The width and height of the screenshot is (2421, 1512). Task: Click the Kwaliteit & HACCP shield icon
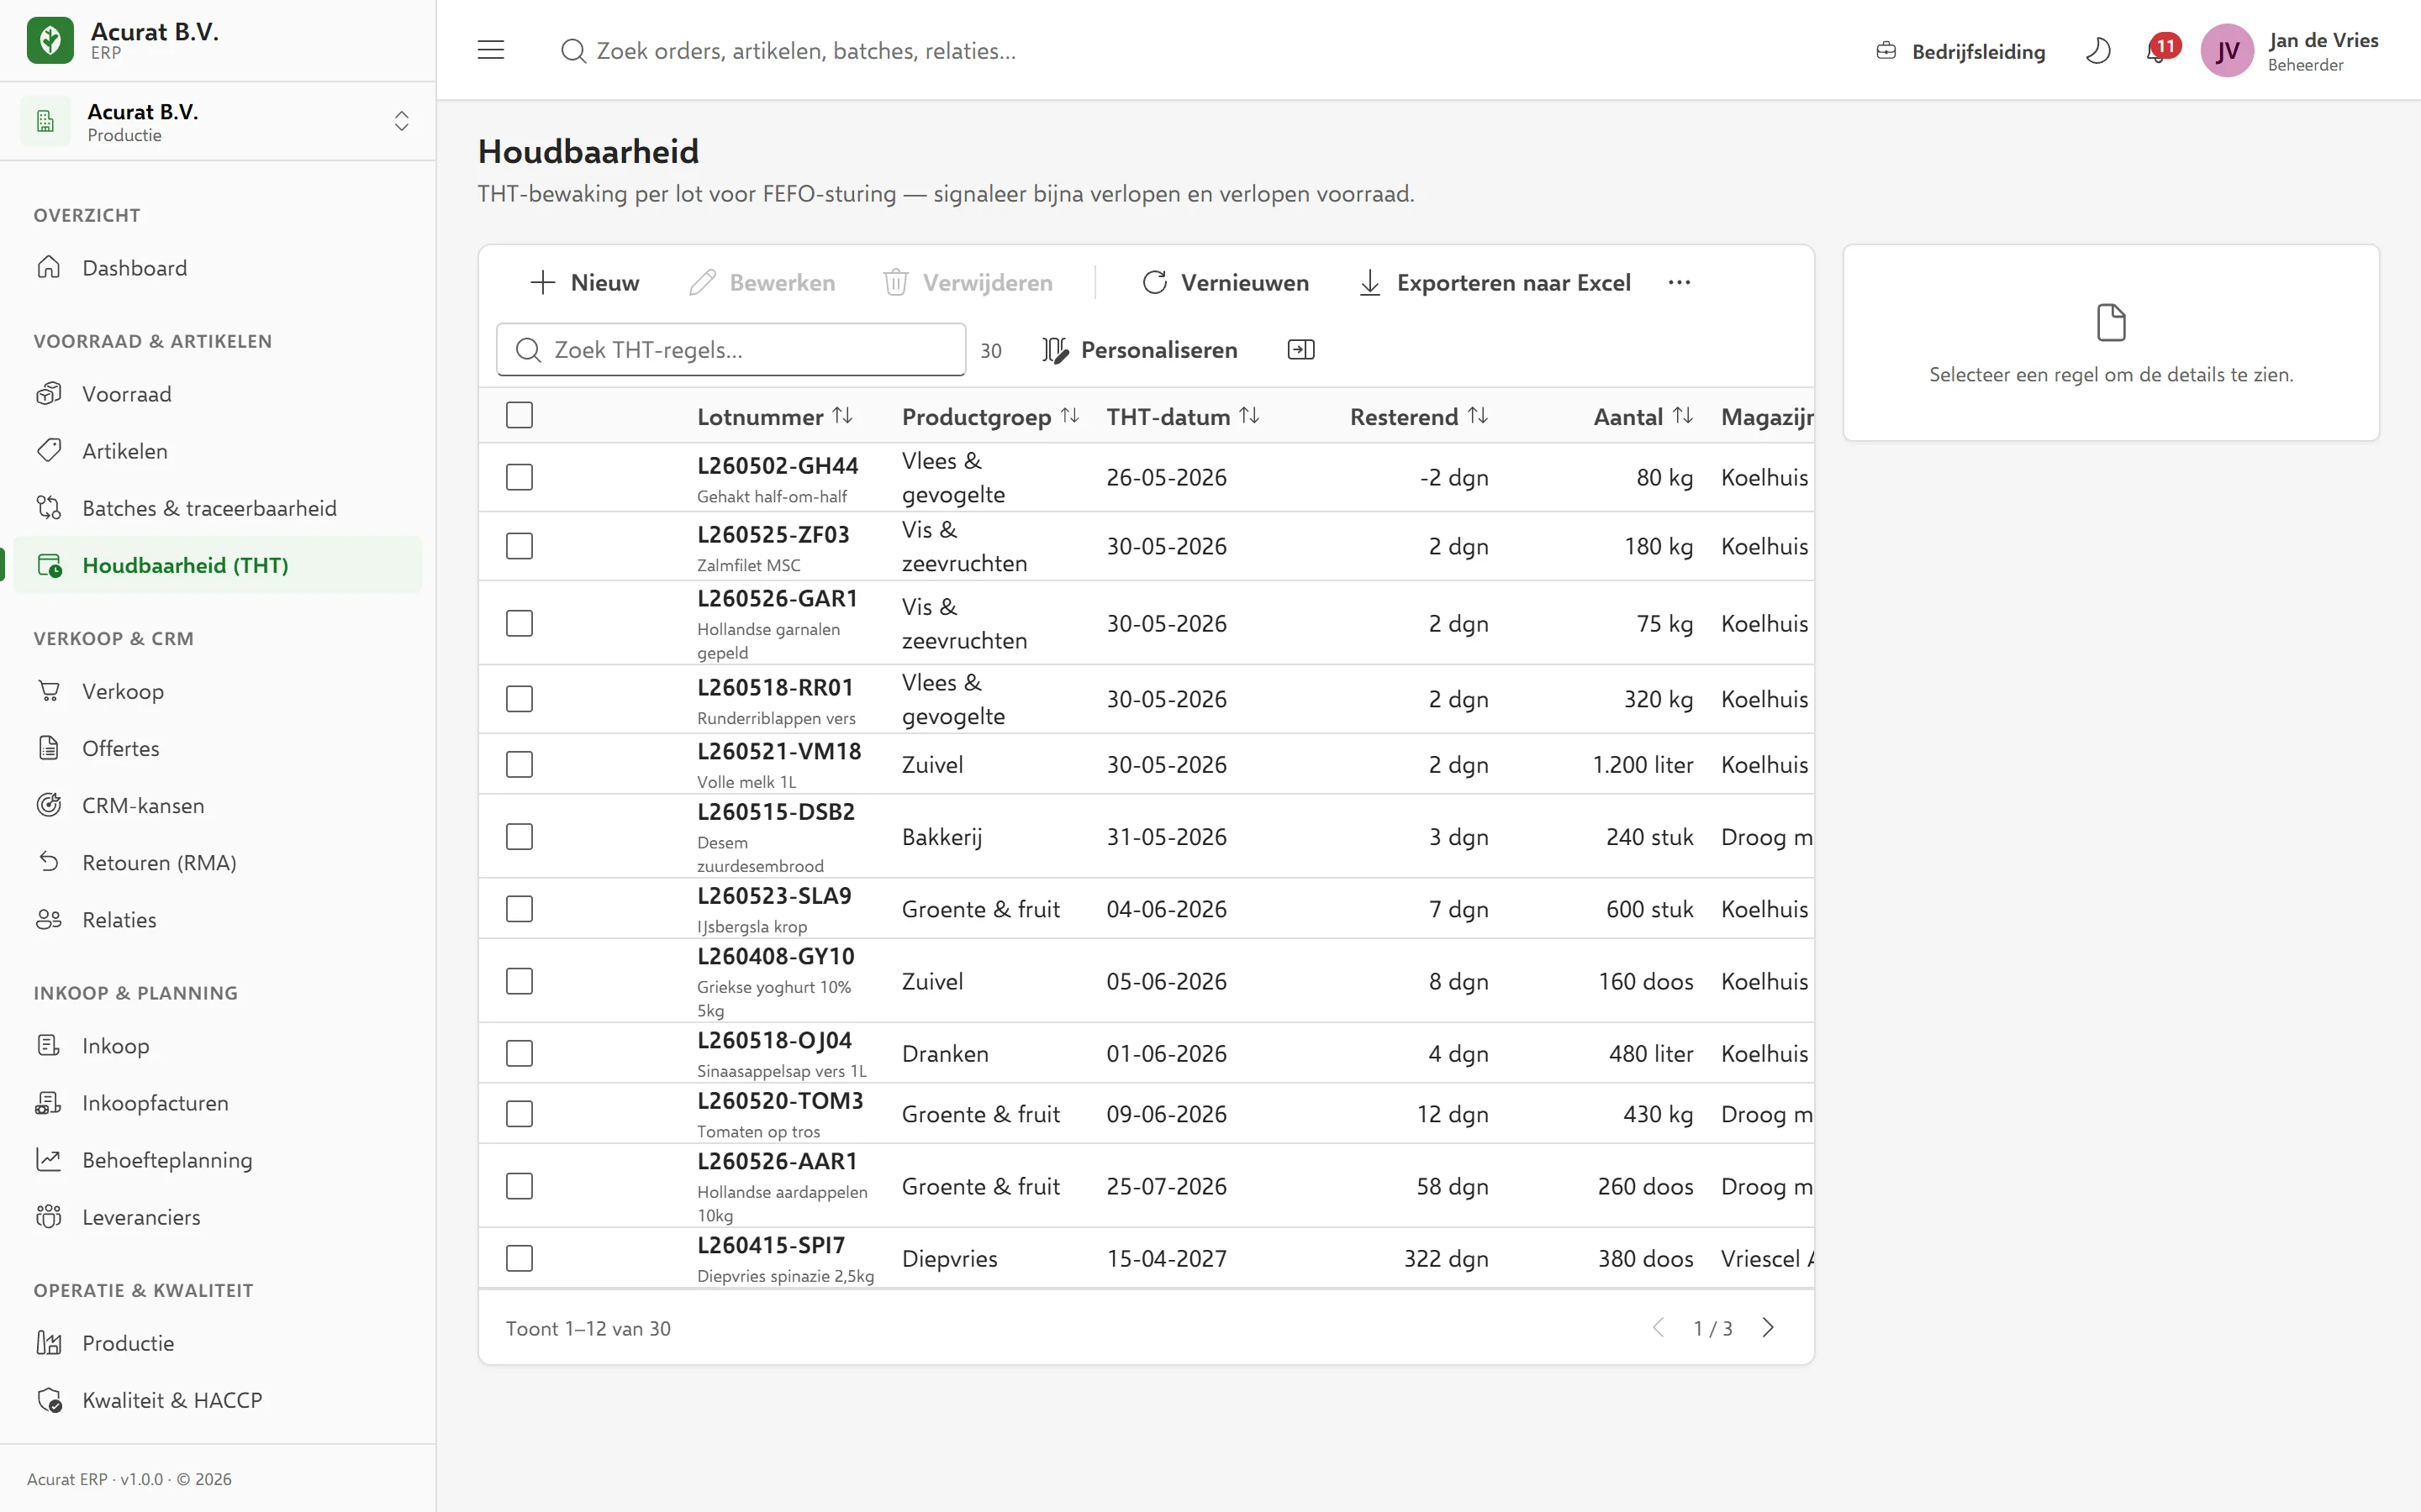click(x=49, y=1400)
